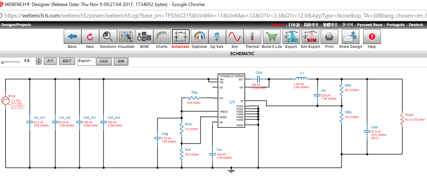Select the Vin source symbol

(x=6, y=101)
